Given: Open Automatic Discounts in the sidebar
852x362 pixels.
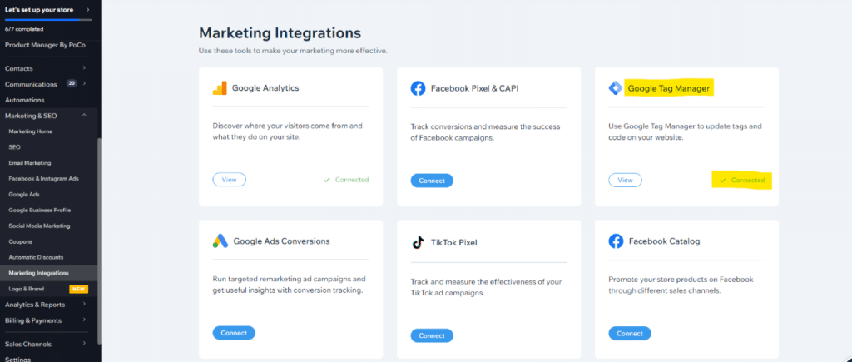Looking at the screenshot, I should click(x=36, y=258).
